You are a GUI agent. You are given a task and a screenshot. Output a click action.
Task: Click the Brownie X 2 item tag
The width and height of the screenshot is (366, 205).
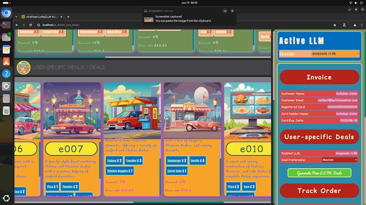pos(224,32)
